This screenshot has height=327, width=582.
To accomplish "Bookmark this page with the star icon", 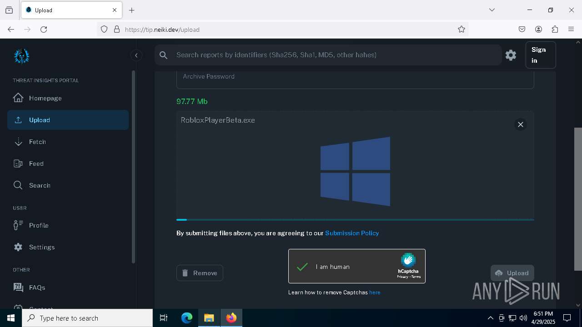I will click(x=462, y=29).
